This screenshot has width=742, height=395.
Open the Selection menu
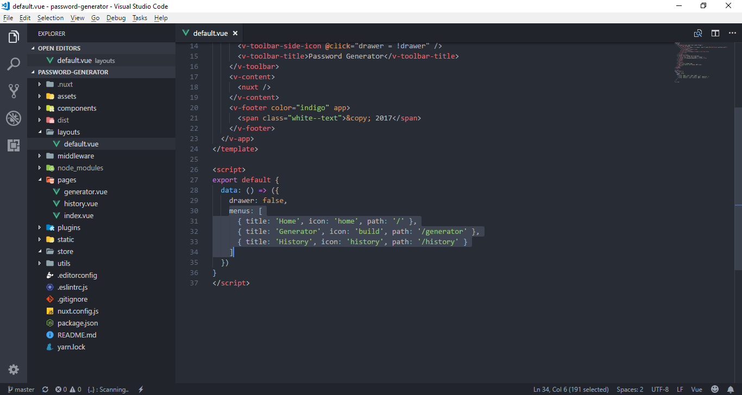pyautogui.click(x=51, y=18)
